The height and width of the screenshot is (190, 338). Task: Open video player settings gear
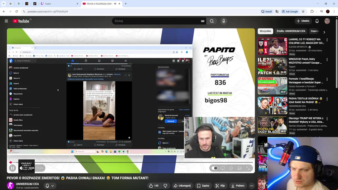pyautogui.click(x=231, y=168)
